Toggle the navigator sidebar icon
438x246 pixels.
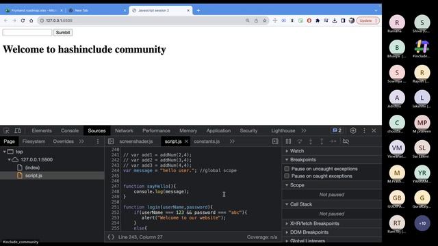click(x=111, y=141)
